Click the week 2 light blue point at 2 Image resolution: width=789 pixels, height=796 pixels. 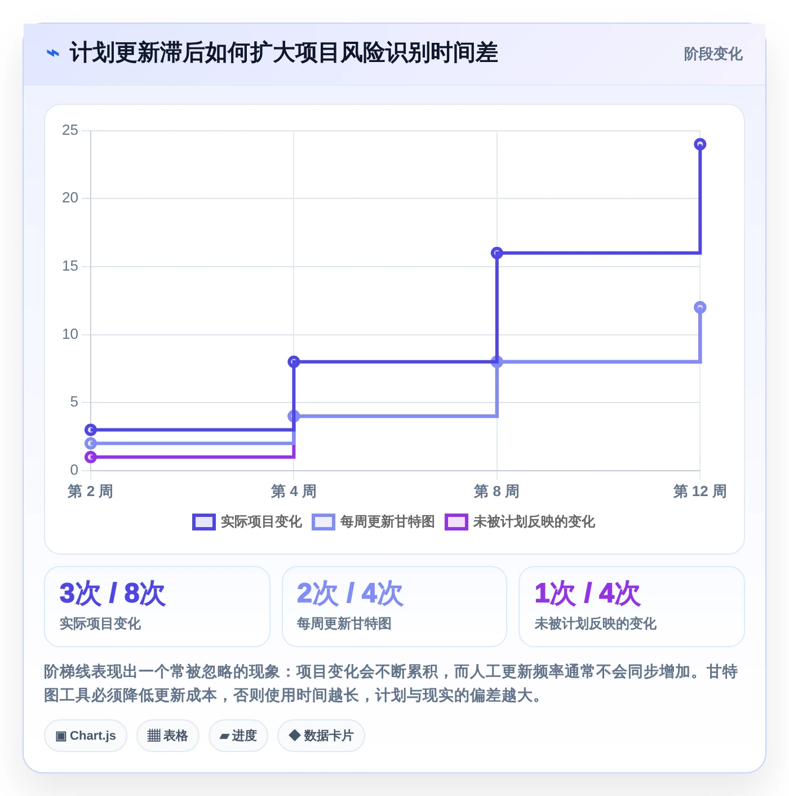91,443
